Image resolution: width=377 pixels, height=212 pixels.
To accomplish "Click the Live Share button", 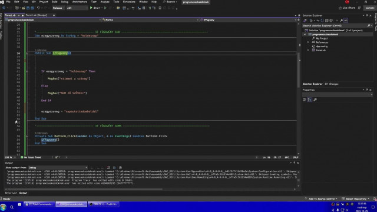I will pyautogui.click(x=347, y=8).
